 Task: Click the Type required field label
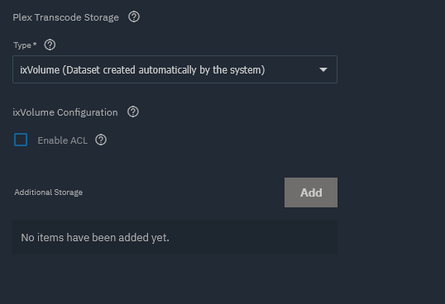pos(25,45)
